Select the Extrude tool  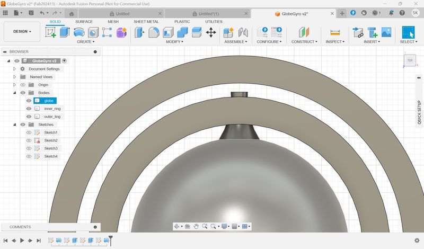pyautogui.click(x=65, y=32)
